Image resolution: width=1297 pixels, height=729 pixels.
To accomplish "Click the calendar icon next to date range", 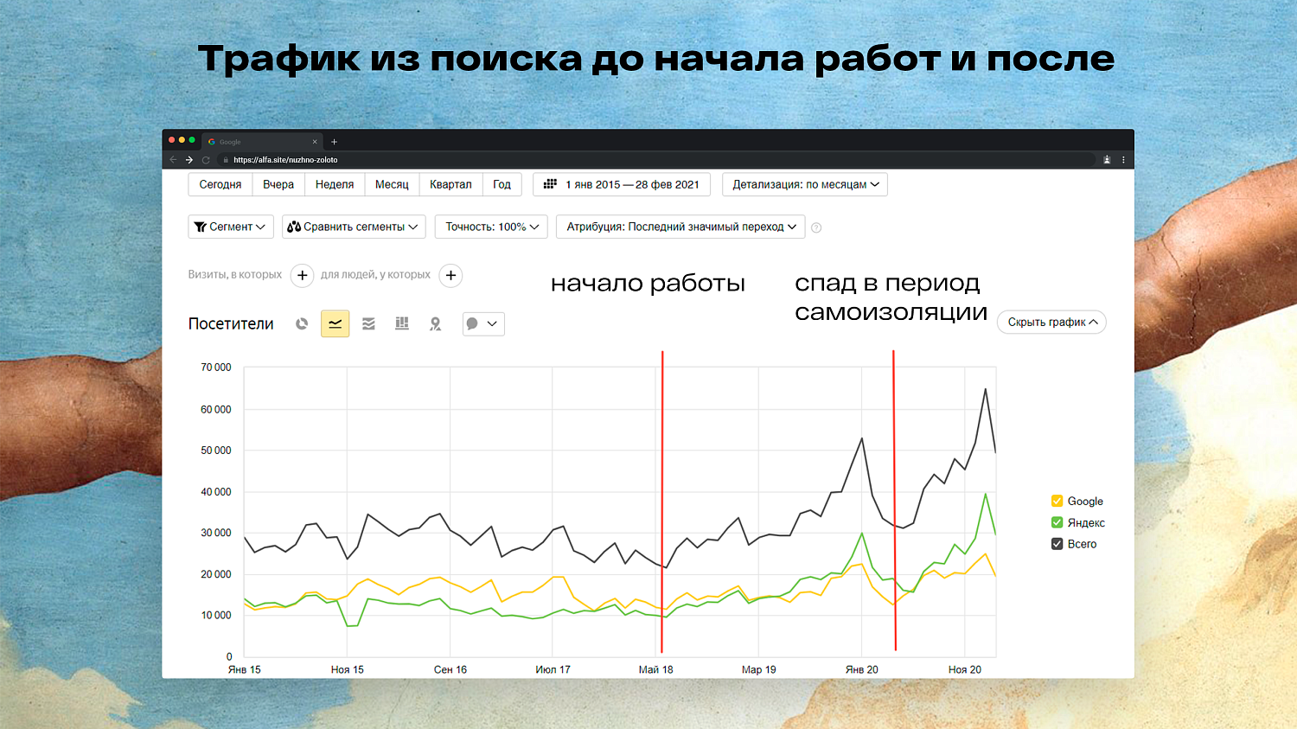I will 551,184.
